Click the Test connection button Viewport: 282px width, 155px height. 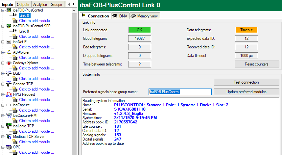pos(247,82)
